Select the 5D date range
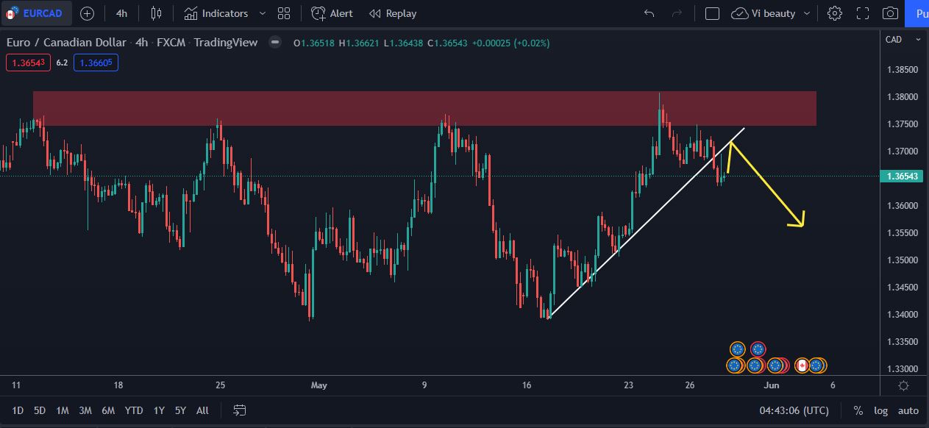929x428 pixels. pyautogui.click(x=40, y=410)
